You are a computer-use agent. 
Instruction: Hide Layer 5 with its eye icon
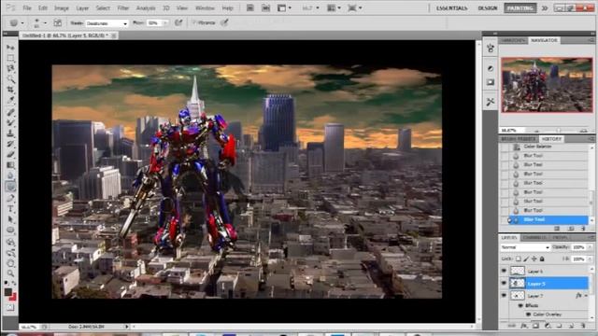[x=504, y=283]
